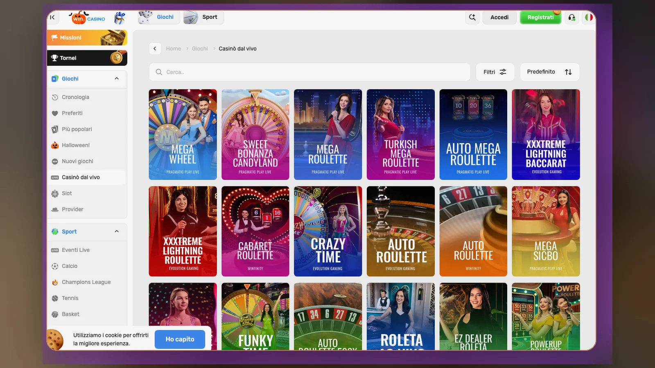Open the Filtri filter options

pyautogui.click(x=495, y=72)
